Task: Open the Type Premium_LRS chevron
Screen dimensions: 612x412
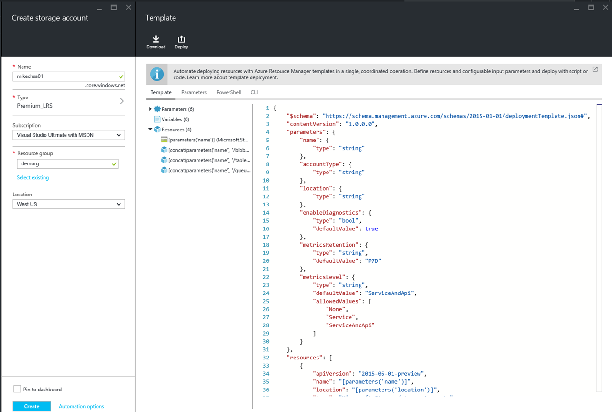Action: (122, 101)
